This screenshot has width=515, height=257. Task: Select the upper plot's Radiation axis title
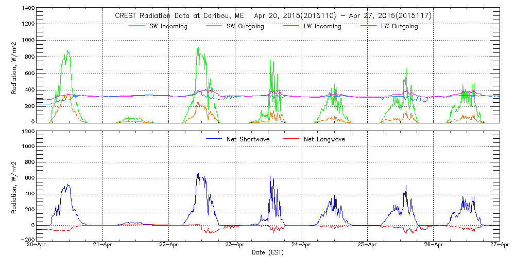(14, 65)
